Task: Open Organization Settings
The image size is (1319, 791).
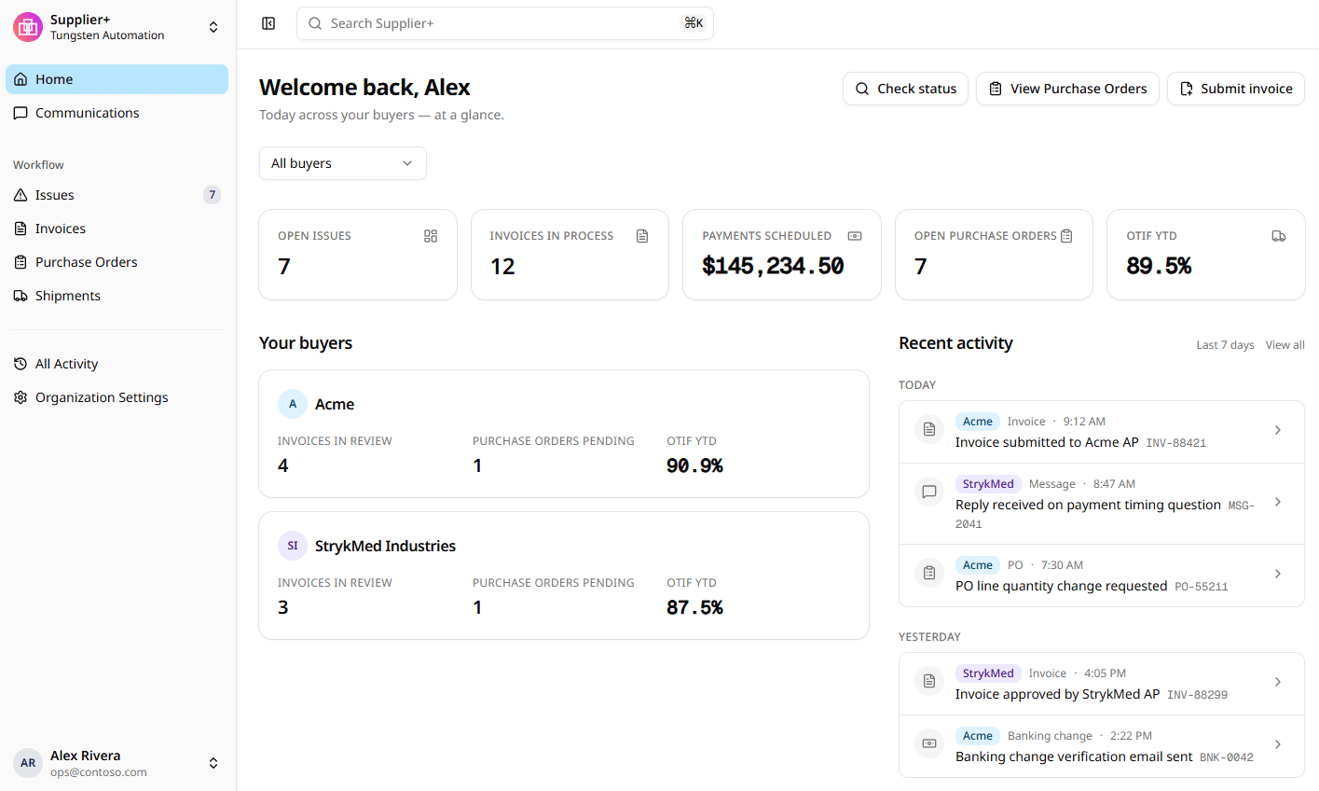Action: pyautogui.click(x=117, y=397)
